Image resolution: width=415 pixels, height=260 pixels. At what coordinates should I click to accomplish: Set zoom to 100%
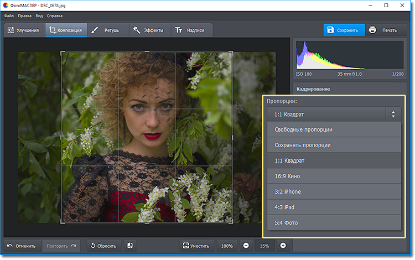[x=227, y=246]
